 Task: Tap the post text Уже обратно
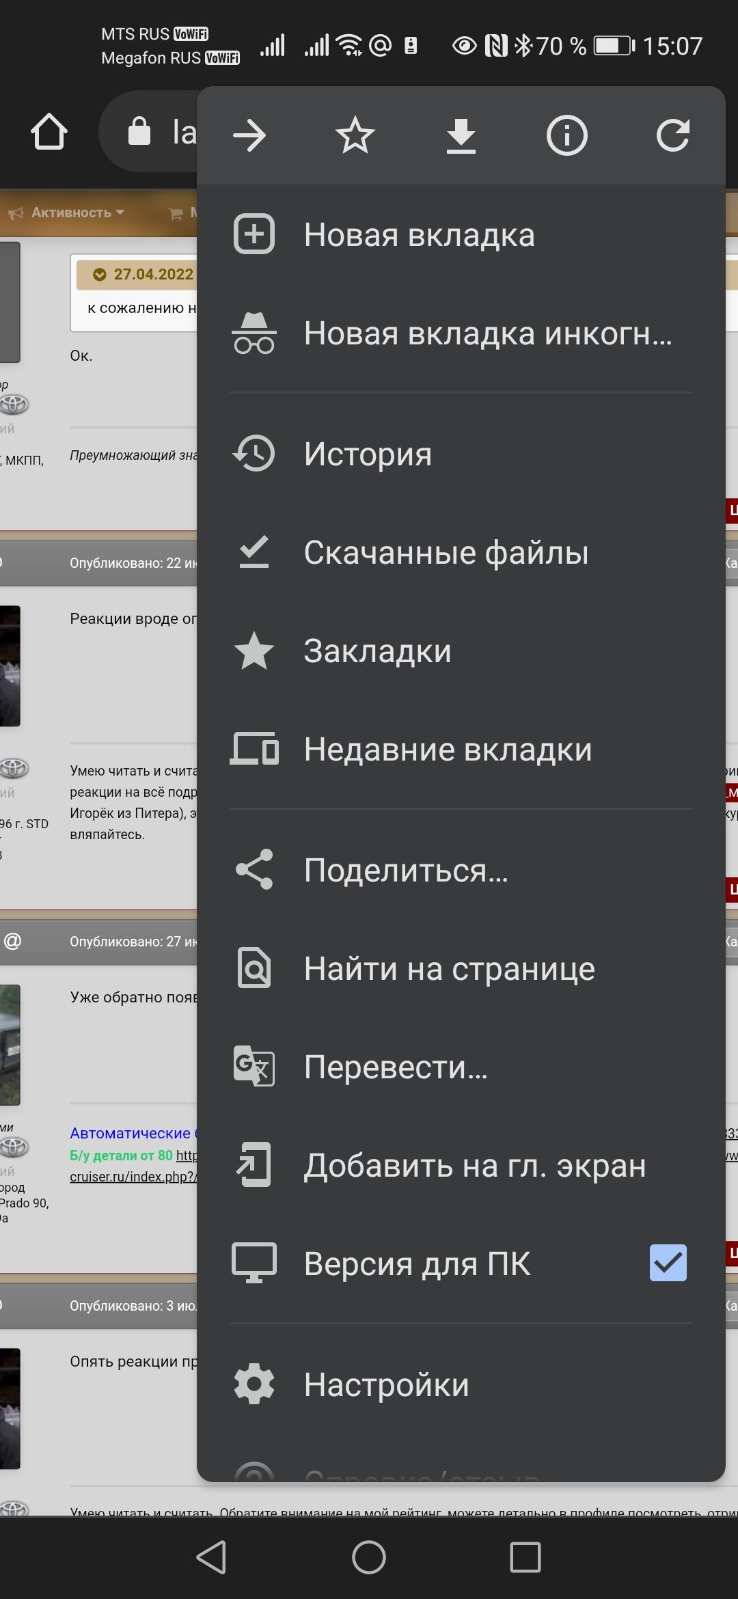[133, 997]
